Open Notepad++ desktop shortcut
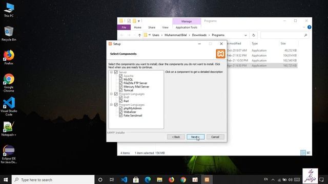 point(9,129)
